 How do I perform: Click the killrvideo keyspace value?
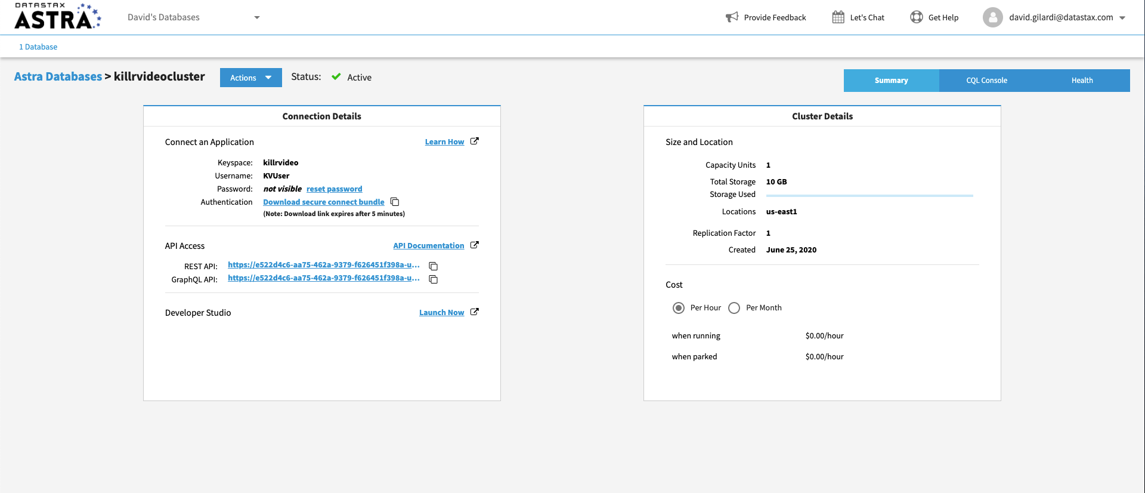click(x=280, y=162)
